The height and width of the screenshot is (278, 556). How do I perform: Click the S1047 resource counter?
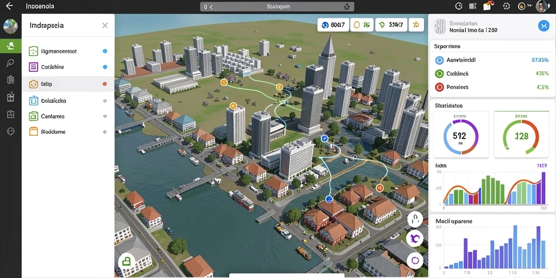point(391,25)
